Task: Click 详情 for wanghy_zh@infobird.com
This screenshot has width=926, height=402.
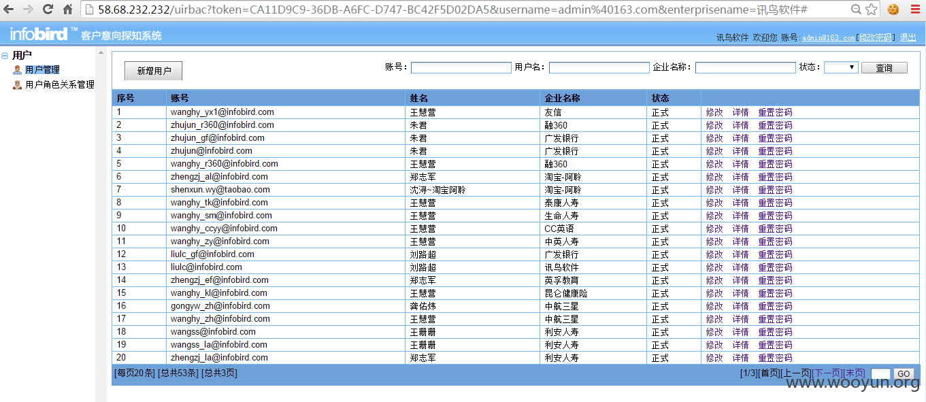Action: click(740, 319)
